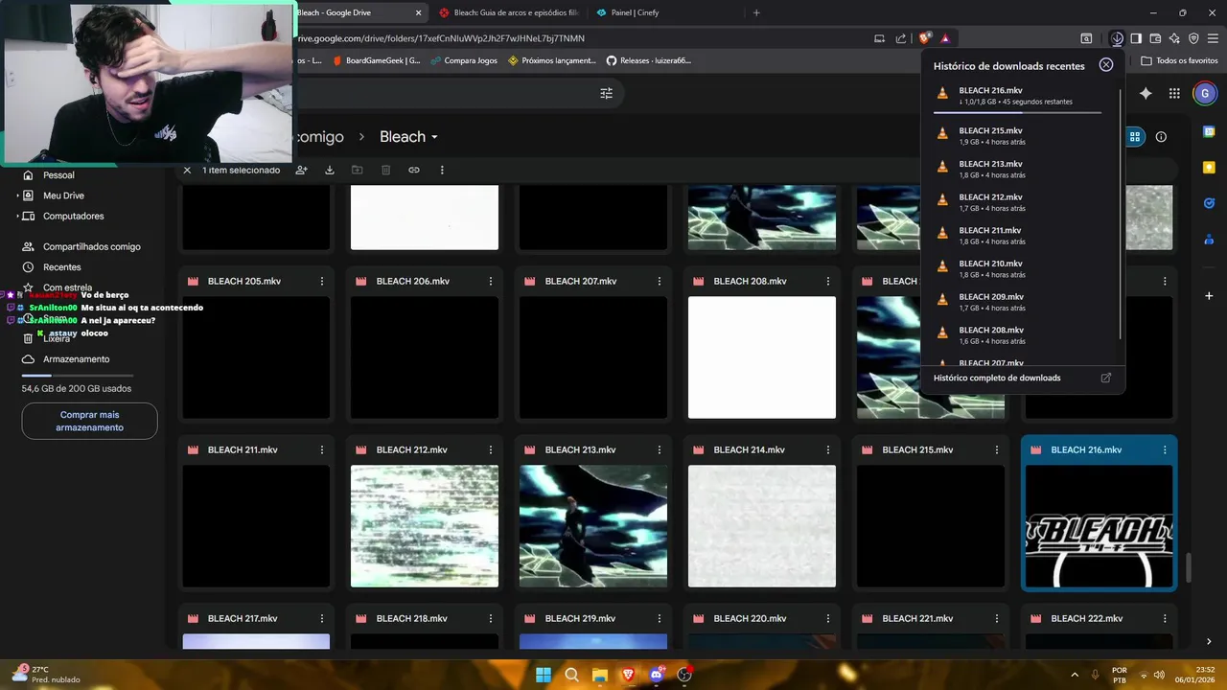Click Brave Shields lion icon
Viewport: 1227px width, 690px height.
pyautogui.click(x=924, y=38)
